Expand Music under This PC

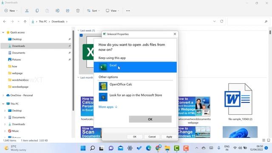5,131
